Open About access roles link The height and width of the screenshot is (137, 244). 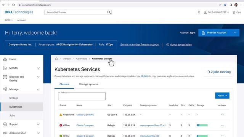pos(181,45)
